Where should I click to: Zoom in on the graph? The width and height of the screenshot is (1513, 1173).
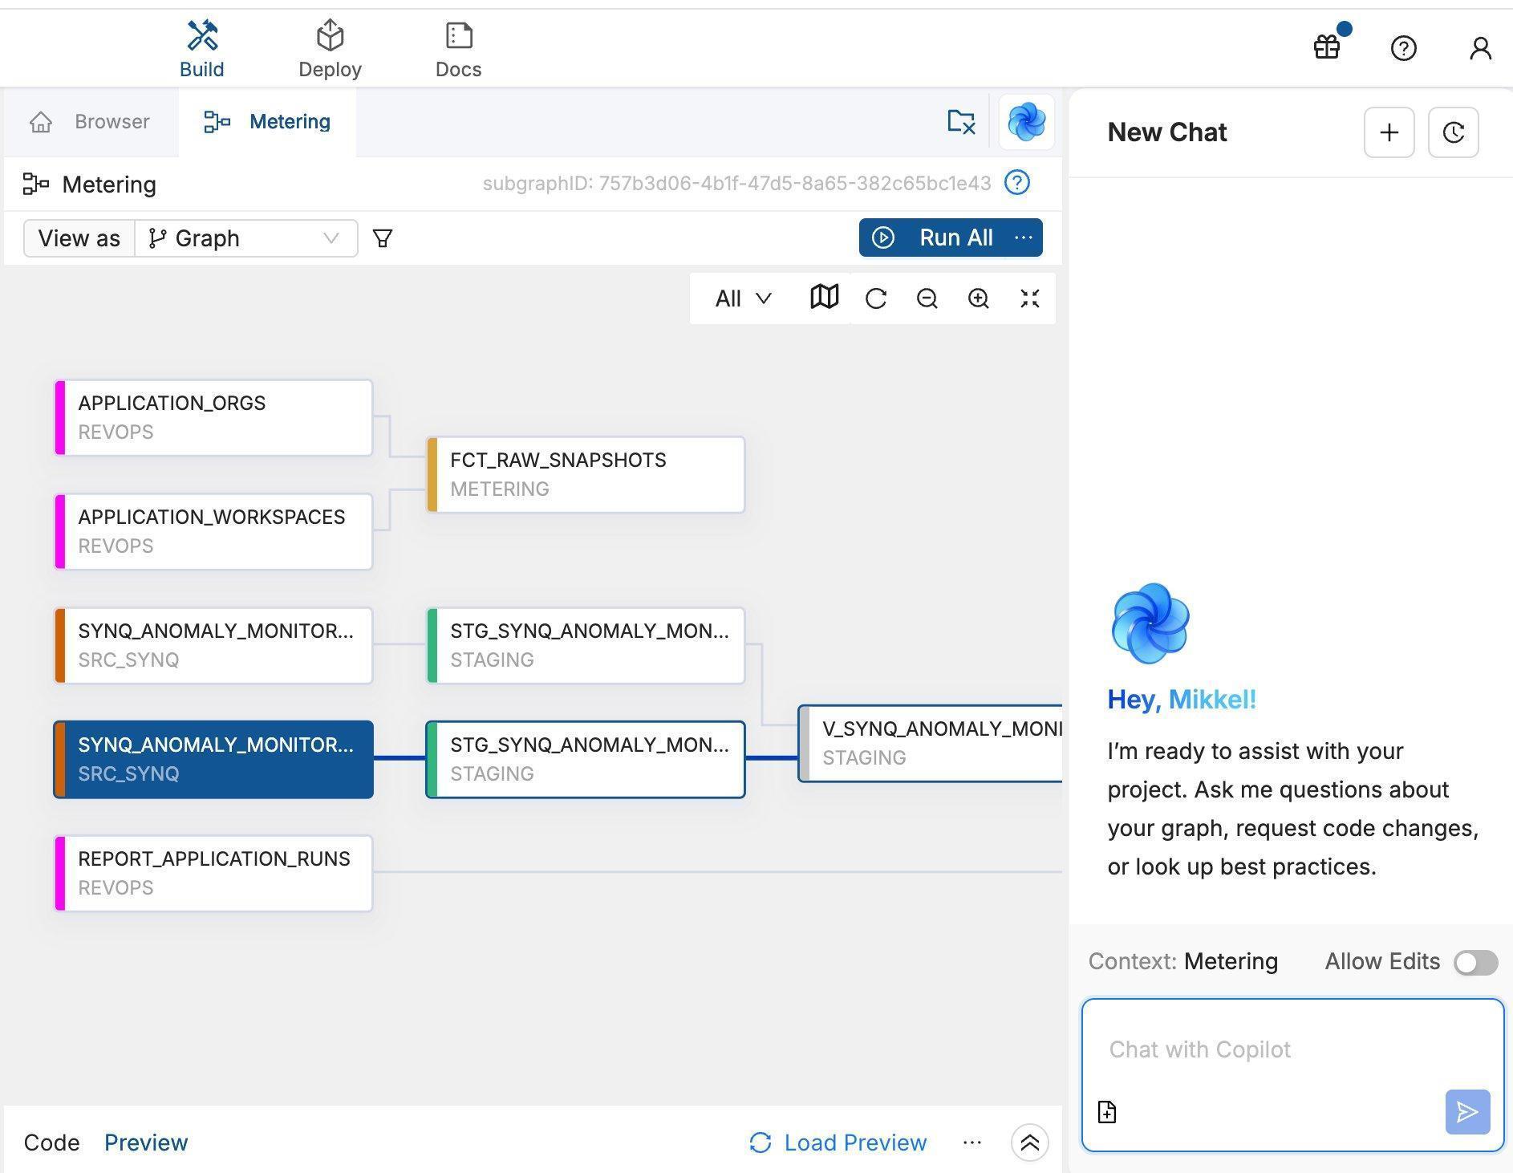[978, 298]
